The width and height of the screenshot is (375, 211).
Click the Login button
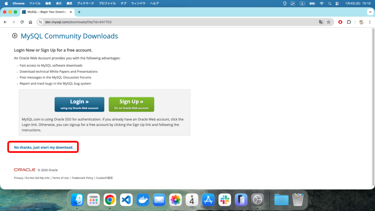[79, 104]
